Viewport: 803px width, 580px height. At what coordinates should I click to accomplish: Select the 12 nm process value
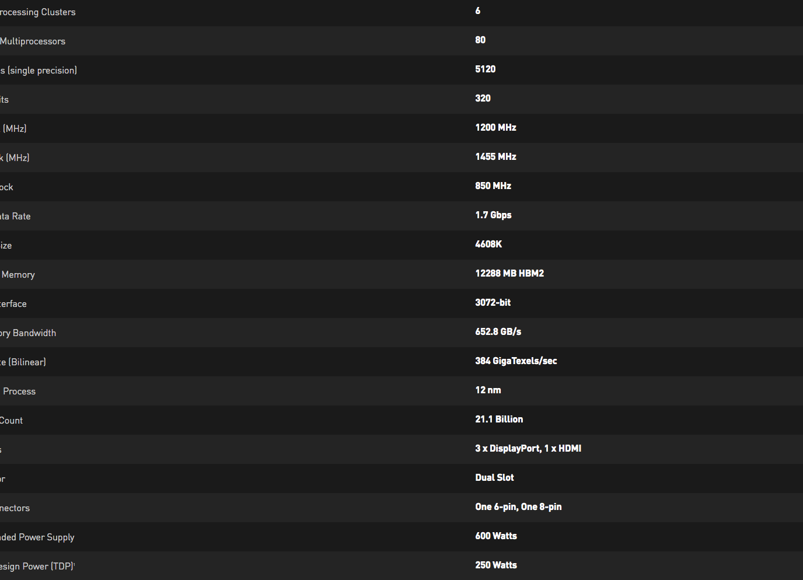pyautogui.click(x=488, y=390)
